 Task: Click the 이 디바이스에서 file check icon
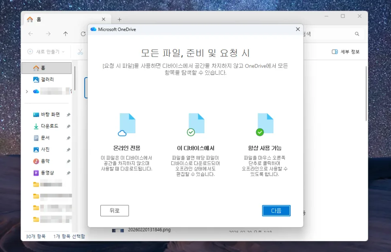196,125
